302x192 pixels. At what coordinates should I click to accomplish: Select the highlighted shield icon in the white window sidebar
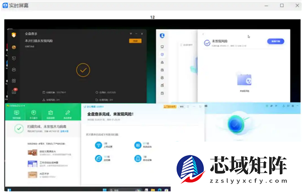point(162,54)
